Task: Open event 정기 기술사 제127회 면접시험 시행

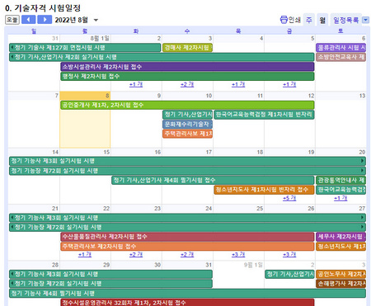Action: point(85,48)
